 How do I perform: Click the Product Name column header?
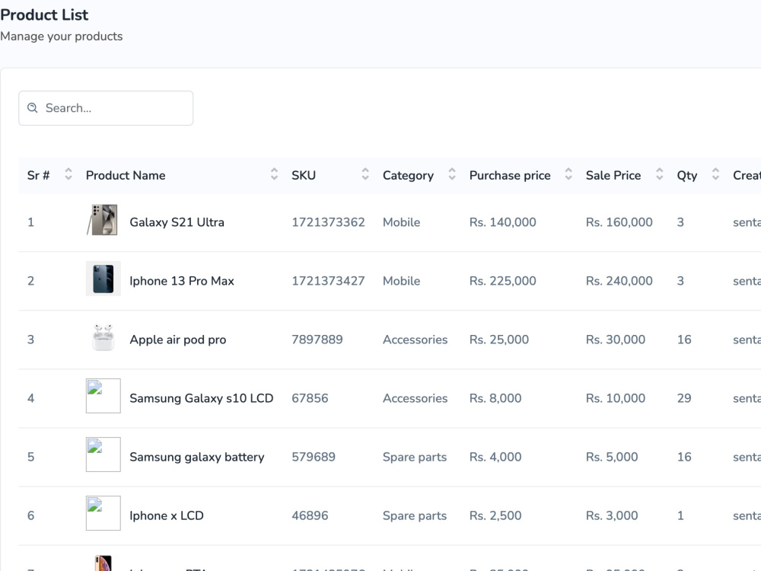coord(126,175)
